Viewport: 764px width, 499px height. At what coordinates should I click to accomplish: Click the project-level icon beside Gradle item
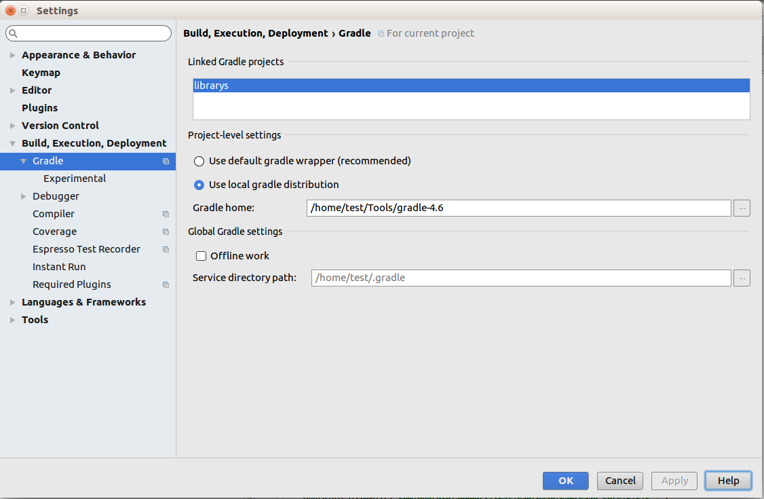coord(166,162)
